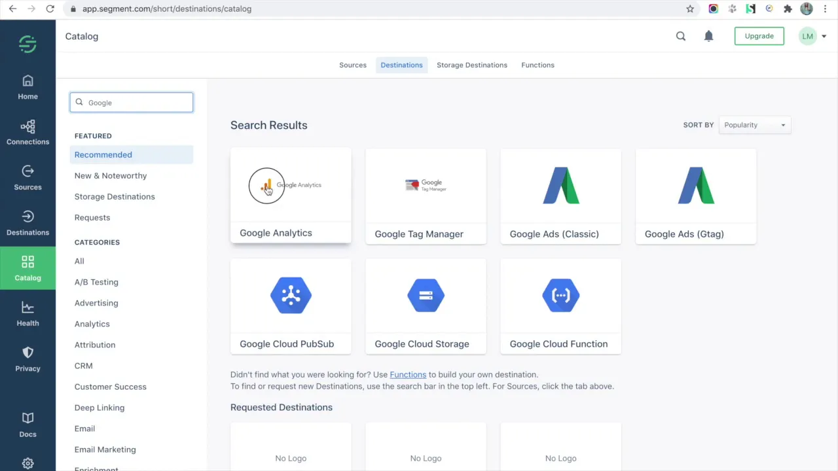Go to Sources in sidebar

[27, 178]
